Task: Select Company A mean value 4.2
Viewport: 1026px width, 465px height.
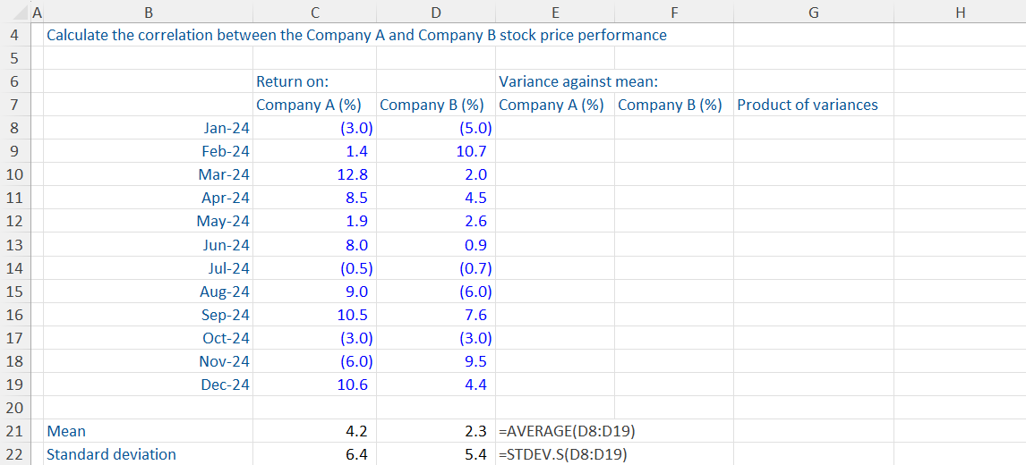Action: (315, 431)
